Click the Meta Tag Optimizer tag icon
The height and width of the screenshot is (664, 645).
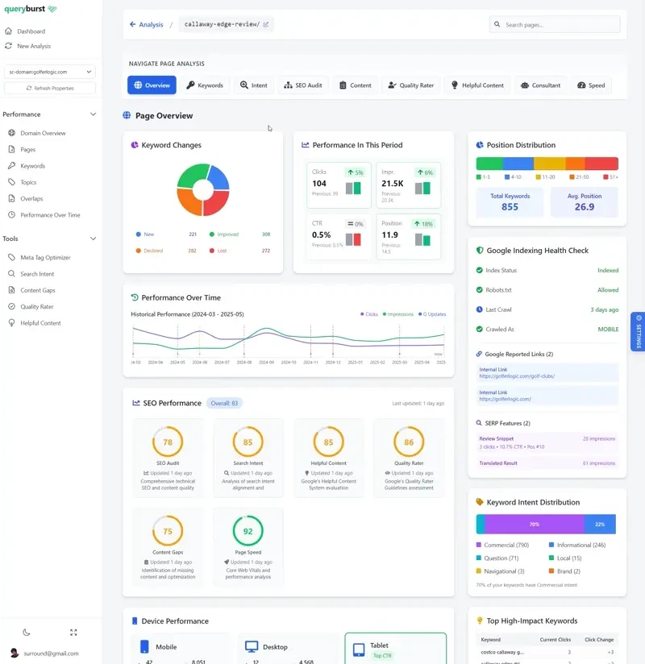coord(11,258)
